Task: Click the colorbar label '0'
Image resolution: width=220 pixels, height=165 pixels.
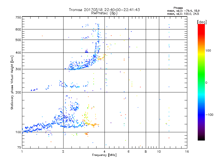Action: [x=206, y=83]
